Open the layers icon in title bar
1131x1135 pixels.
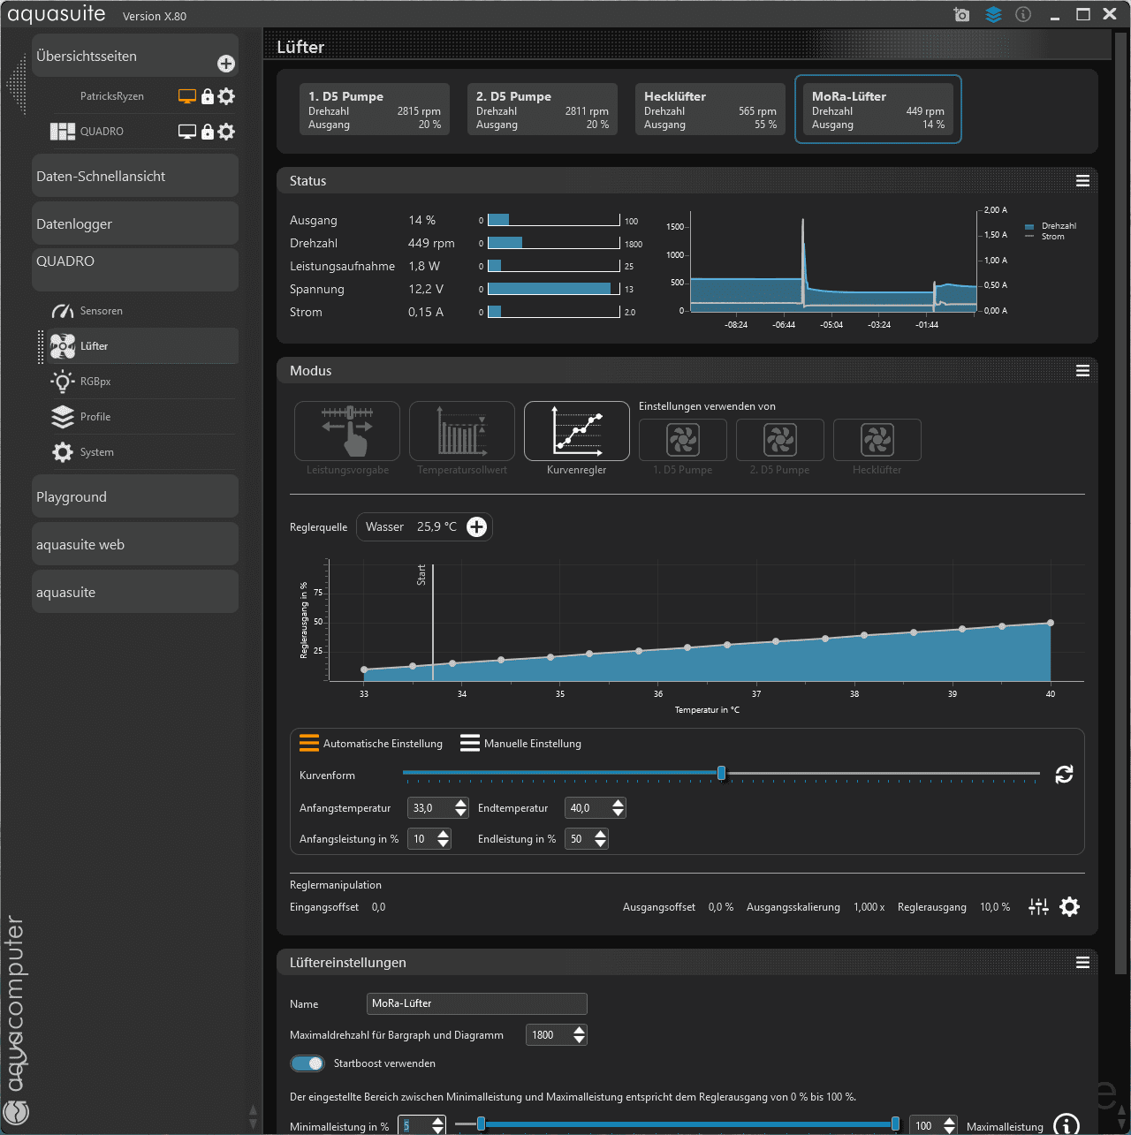pyautogui.click(x=993, y=14)
